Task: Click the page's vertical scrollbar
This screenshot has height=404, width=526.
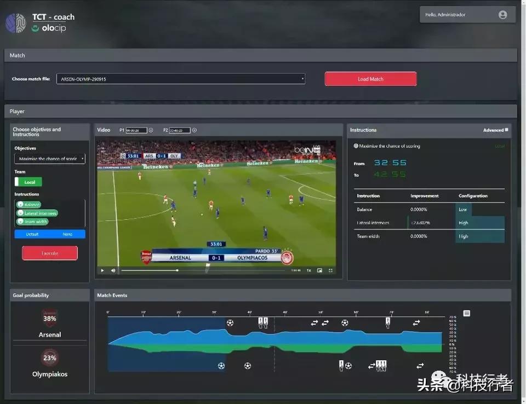Action: click(x=524, y=201)
